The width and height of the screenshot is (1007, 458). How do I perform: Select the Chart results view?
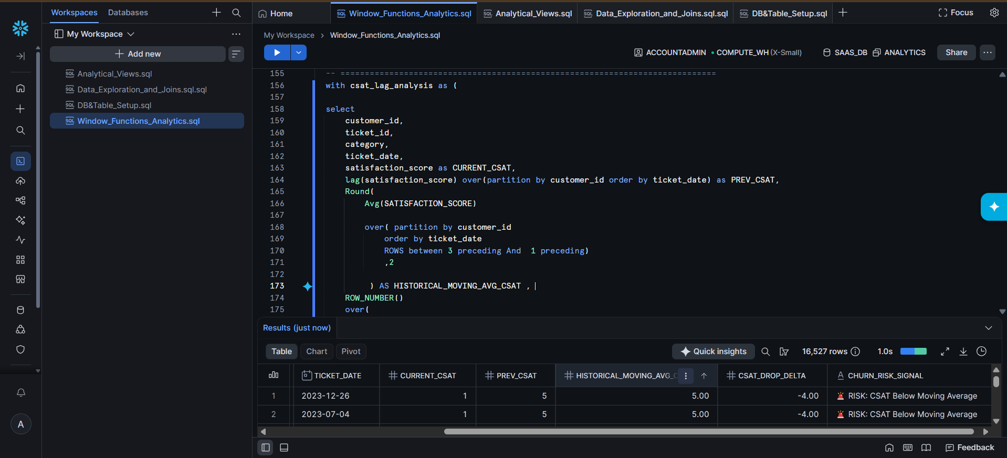[x=317, y=352]
